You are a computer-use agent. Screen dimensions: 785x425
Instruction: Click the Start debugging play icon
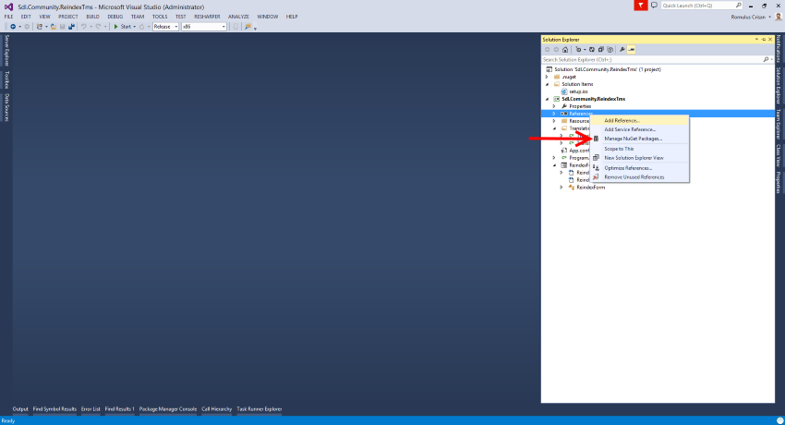click(x=115, y=26)
